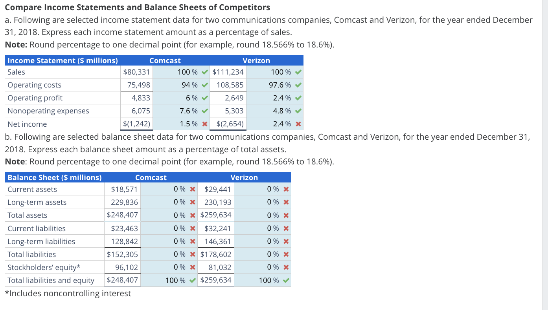Edit the Verizon Long-term liabilities percentage field
Image resolution: width=548 pixels, height=310 pixels.
click(x=263, y=241)
